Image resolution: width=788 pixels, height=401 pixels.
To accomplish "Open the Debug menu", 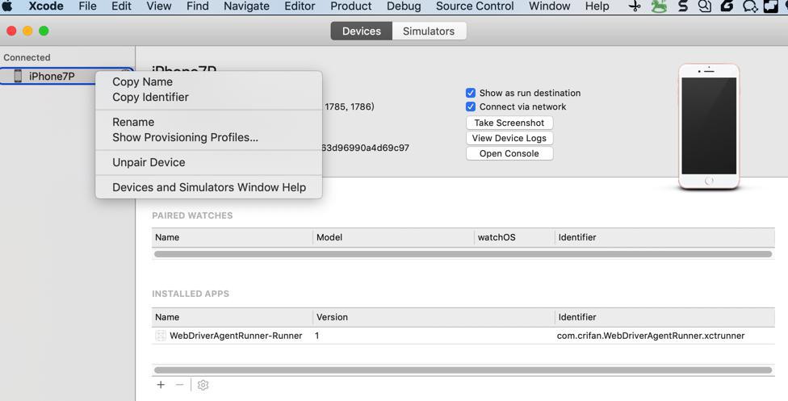I will 404,6.
